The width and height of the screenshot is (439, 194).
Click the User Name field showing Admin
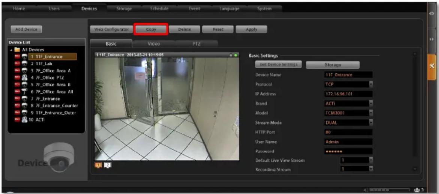(x=348, y=142)
